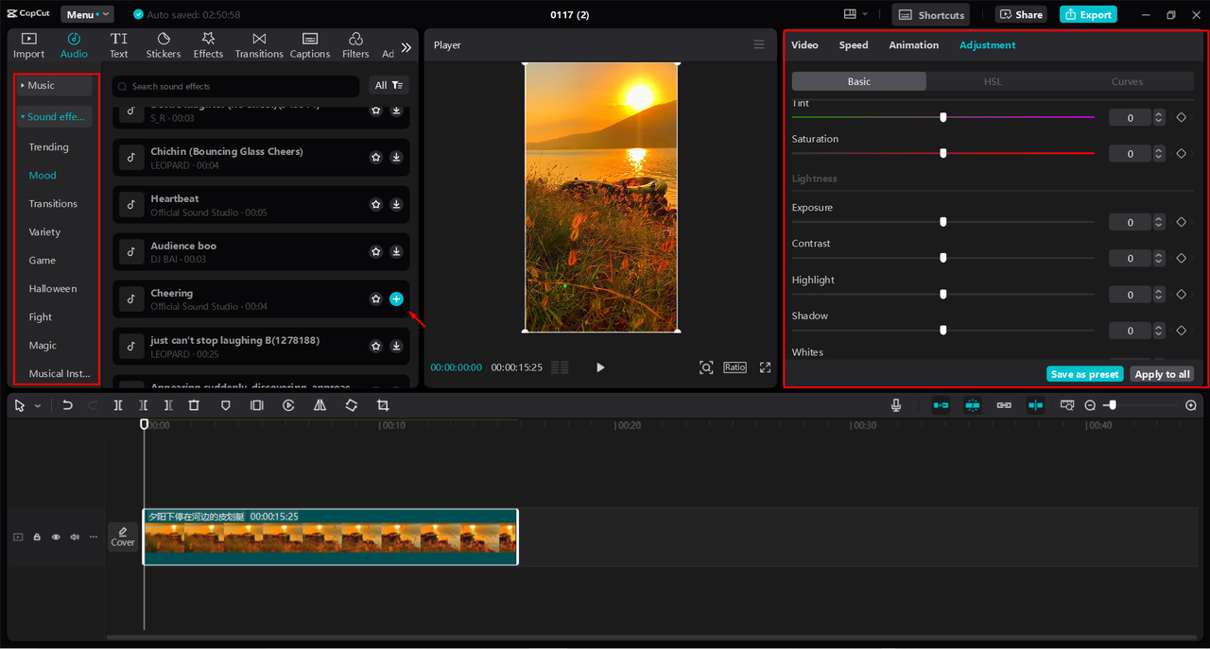Open the Ratio selector
1210x649 pixels.
pos(735,367)
